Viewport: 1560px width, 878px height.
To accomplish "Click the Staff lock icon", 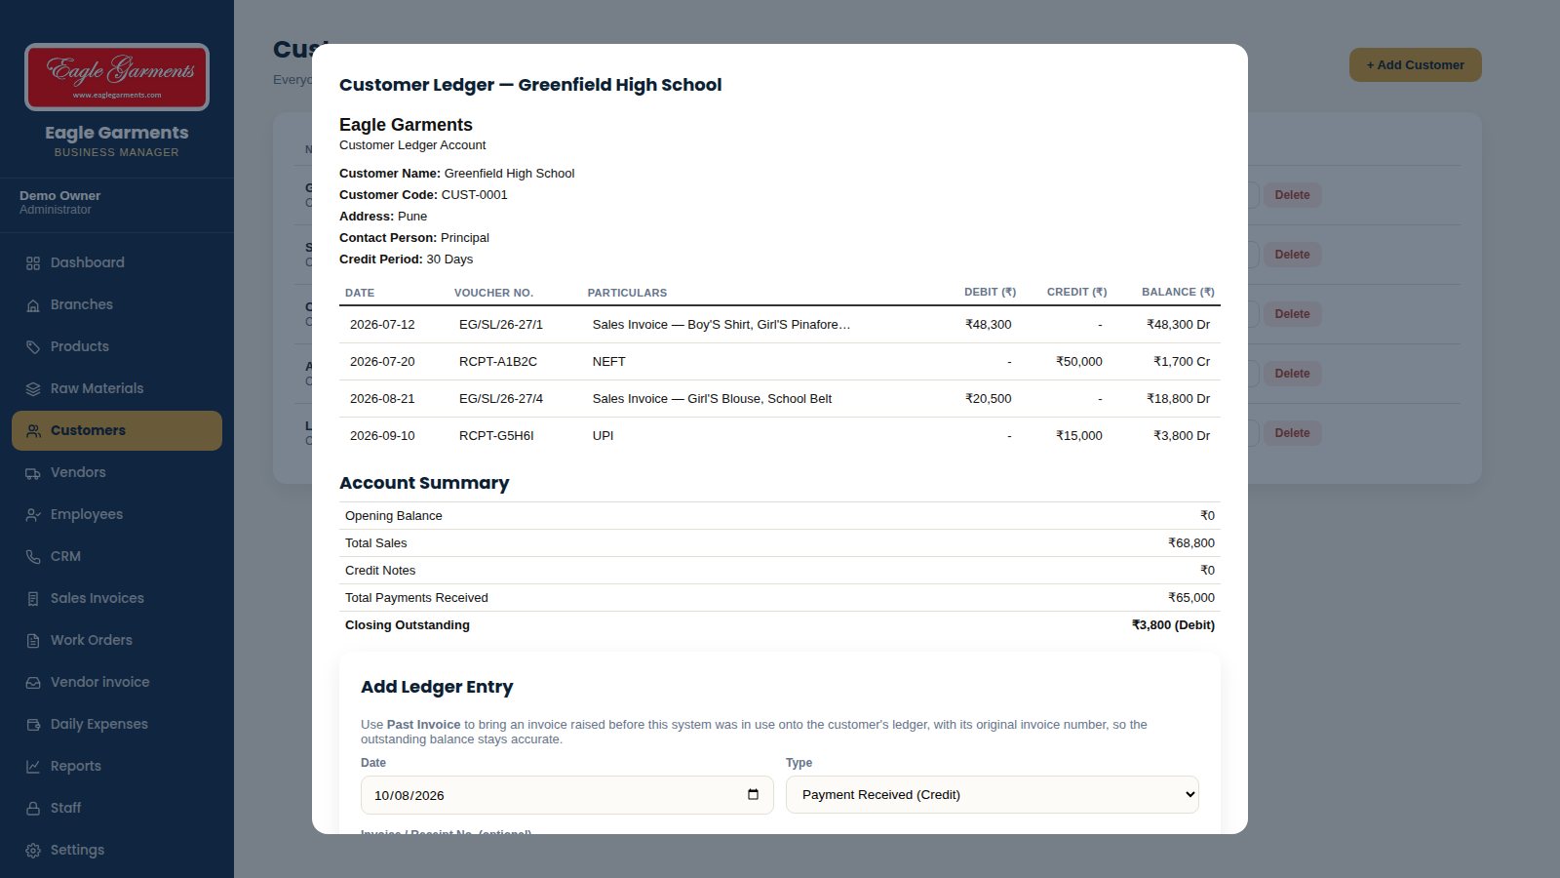I will [x=33, y=809].
